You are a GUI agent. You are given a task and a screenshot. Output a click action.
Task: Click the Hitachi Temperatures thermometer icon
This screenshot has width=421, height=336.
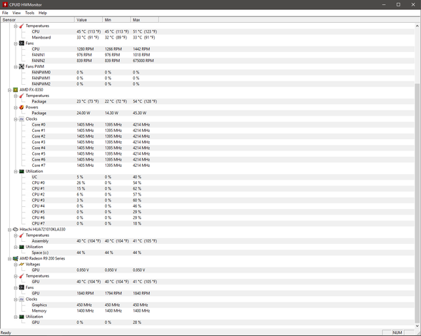pos(21,235)
